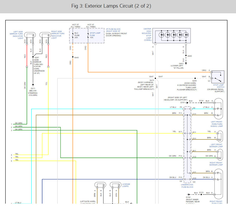Click the S205 splice dot
The image size is (236, 213).
195,78
